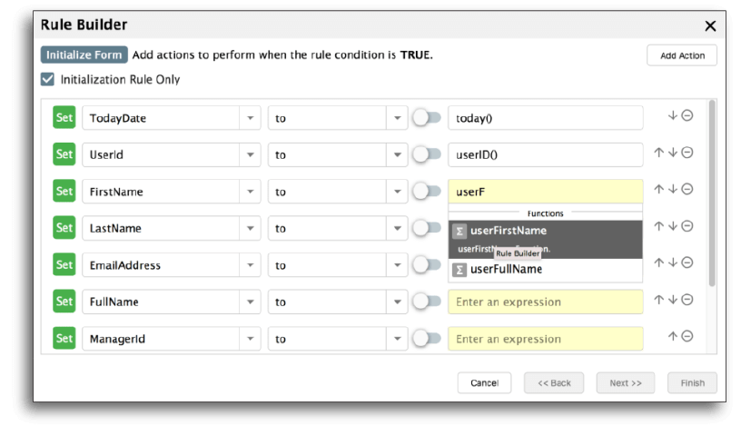Click the userF expression field
The height and width of the screenshot is (426, 741).
[x=546, y=192]
